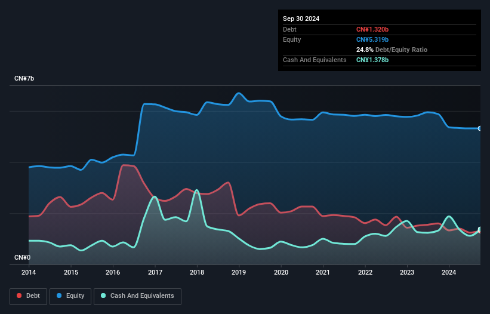The width and height of the screenshot is (490, 314).
Task: Click the Cash value CN¥1.378b
Action: pos(372,60)
